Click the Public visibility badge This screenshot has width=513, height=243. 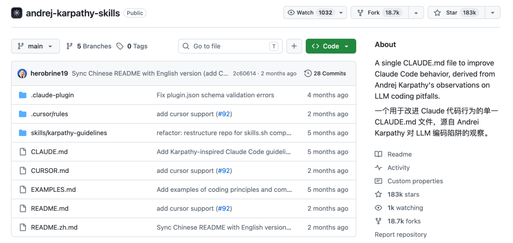tap(135, 13)
